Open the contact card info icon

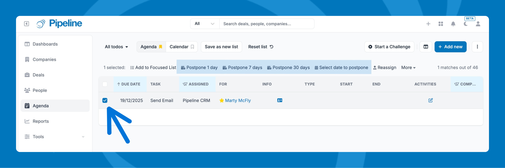[x=280, y=100]
